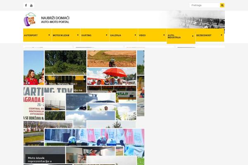
Task: Expand the Motociklizam dropdown dot
Action: (78, 35)
